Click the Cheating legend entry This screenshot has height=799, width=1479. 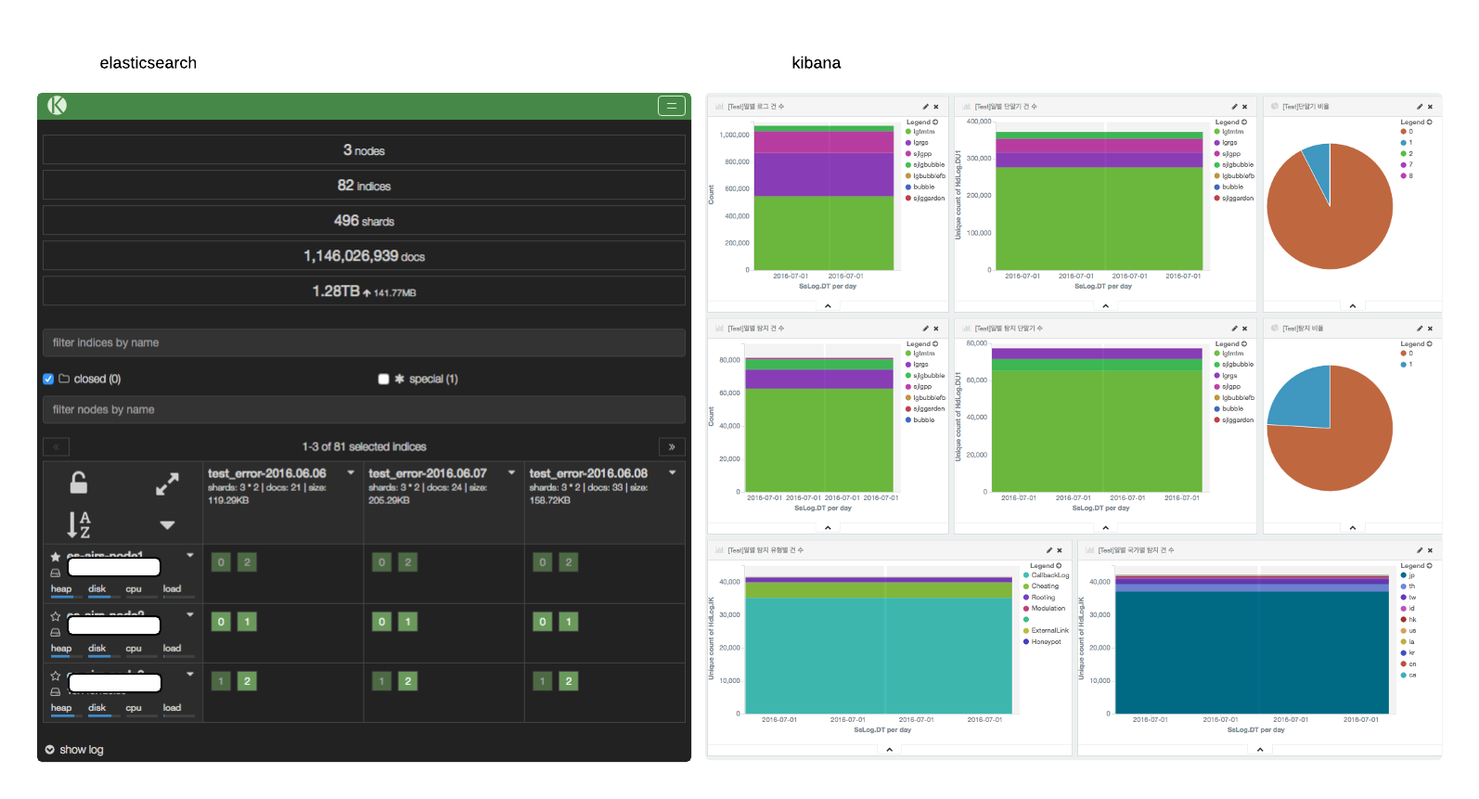click(1041, 586)
